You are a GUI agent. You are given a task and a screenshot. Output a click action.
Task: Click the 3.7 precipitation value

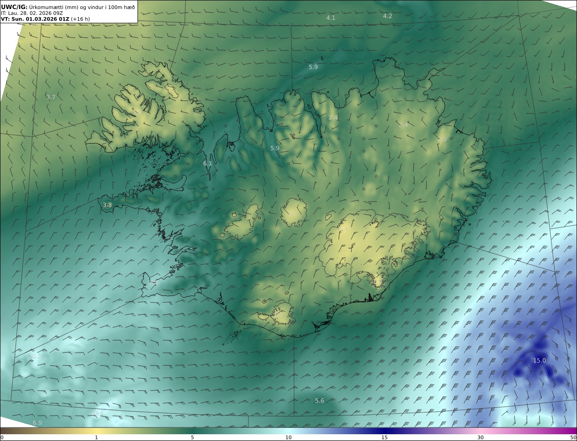(x=51, y=97)
